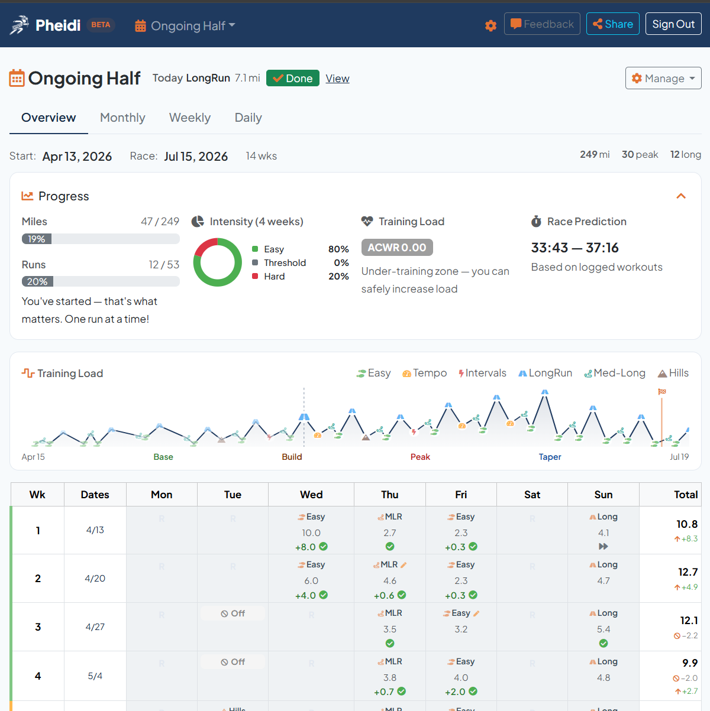Open settings via the orange gear icon
This screenshot has width=710, height=711.
(x=490, y=25)
